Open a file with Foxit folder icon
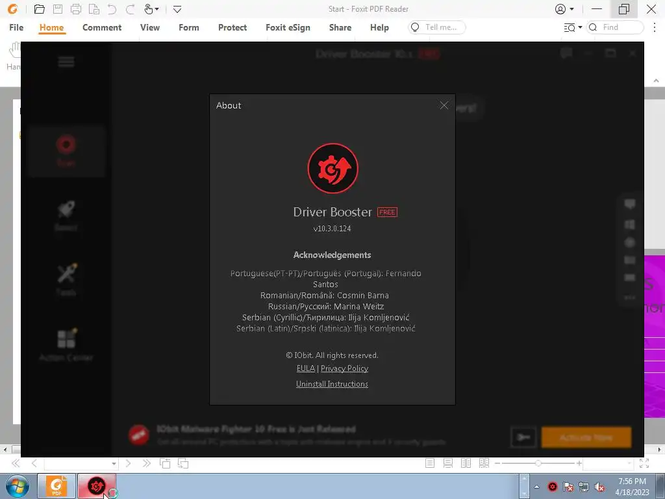The image size is (665, 499). coord(40,9)
